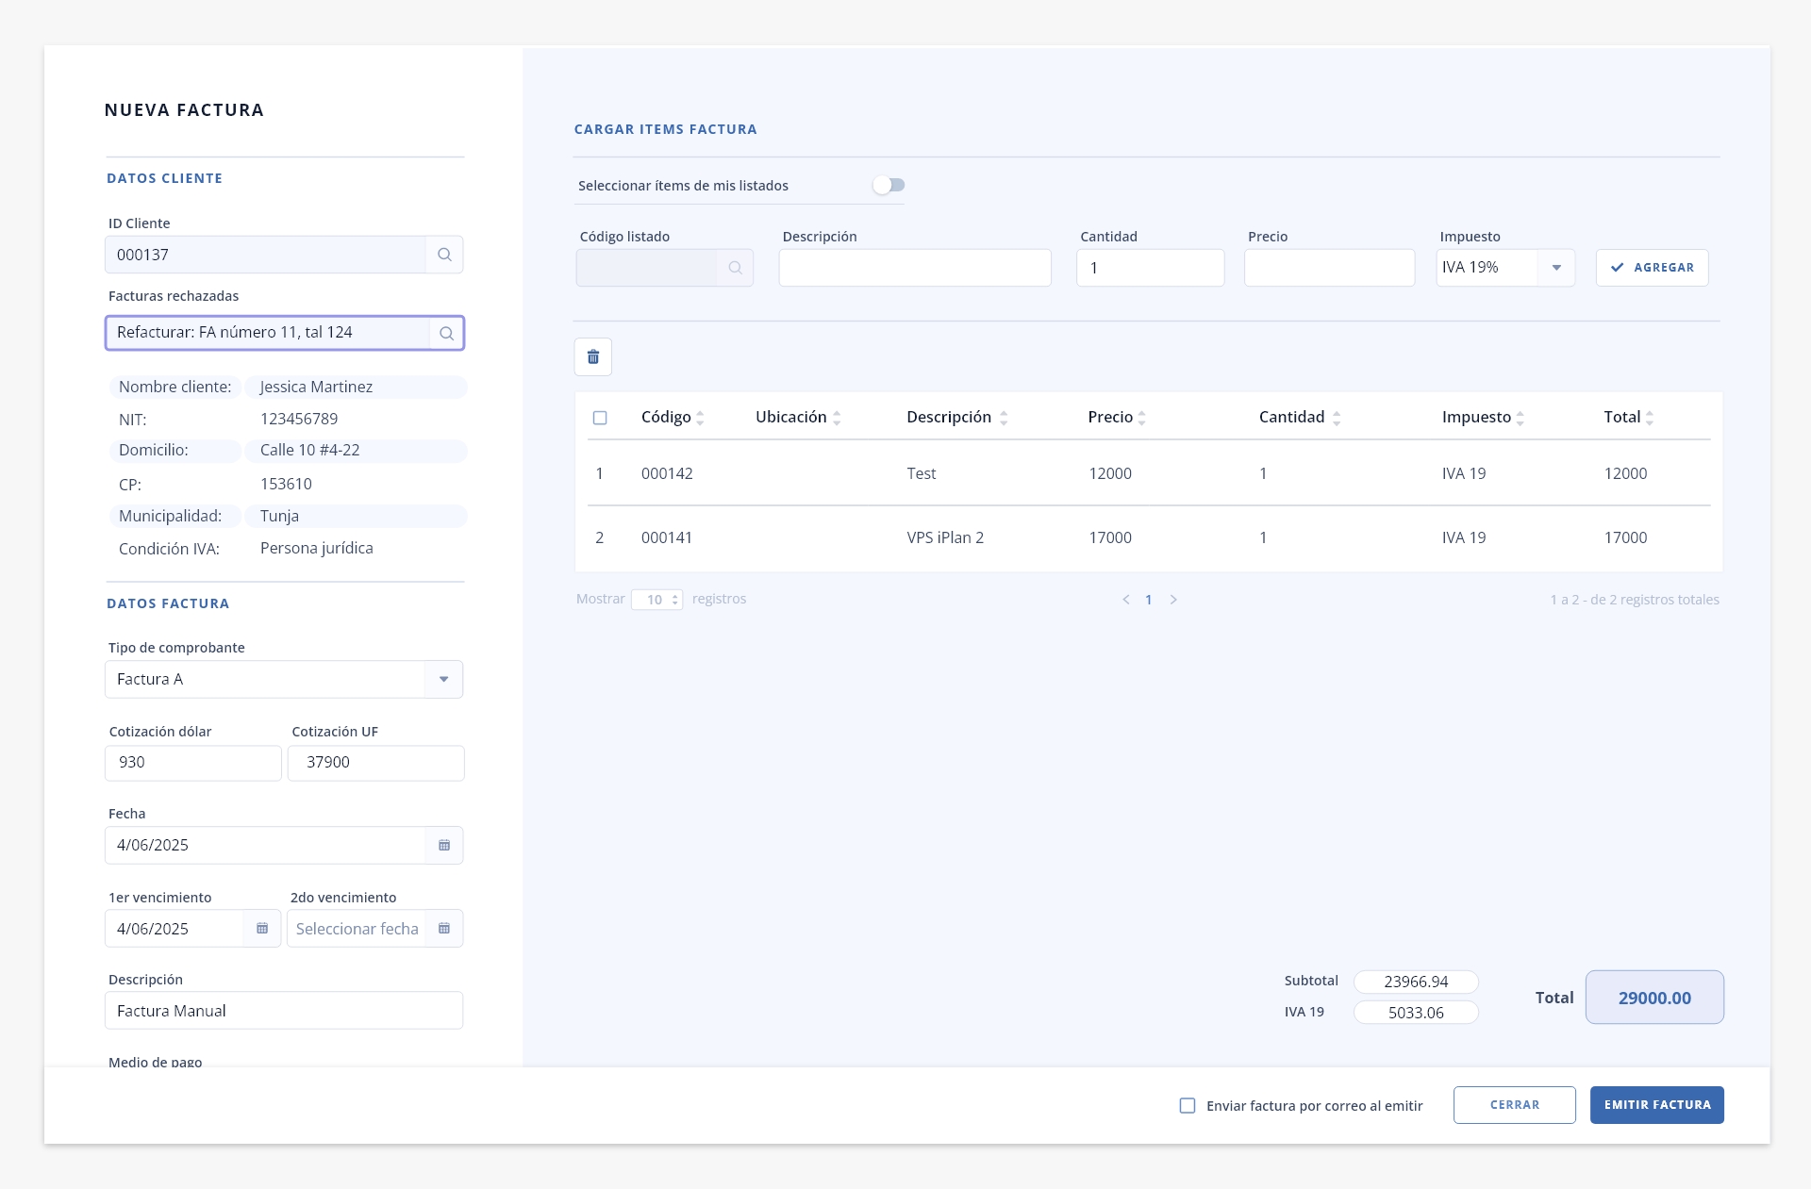Click the search icon in ID Cliente field
This screenshot has width=1811, height=1189.
pyautogui.click(x=444, y=255)
